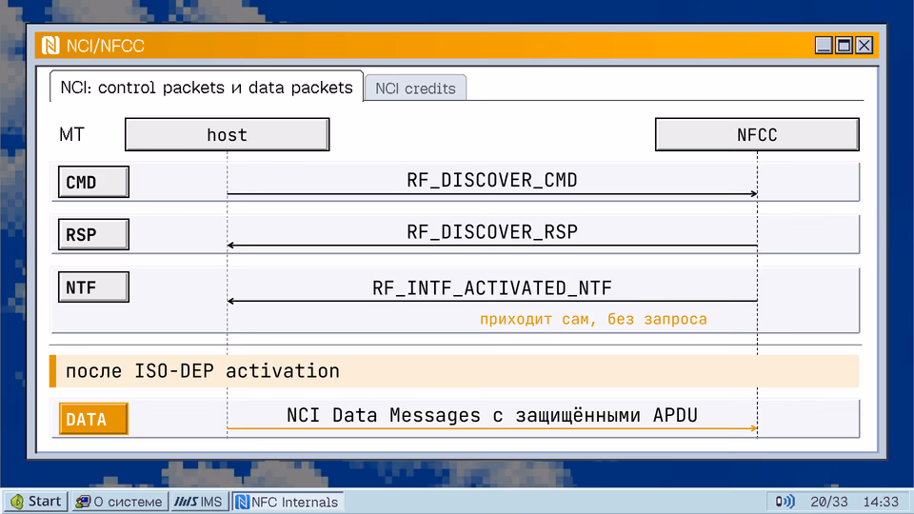Click the MT column label
This screenshot has width=914, height=514.
[x=71, y=134]
